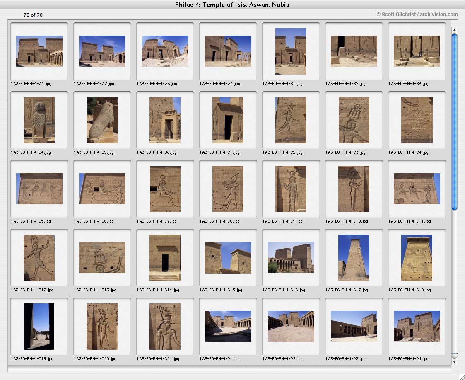Select thumbnail 1A3-EG-PH-4-C6.jpg
Image resolution: width=465 pixels, height=380 pixels.
click(x=102, y=189)
